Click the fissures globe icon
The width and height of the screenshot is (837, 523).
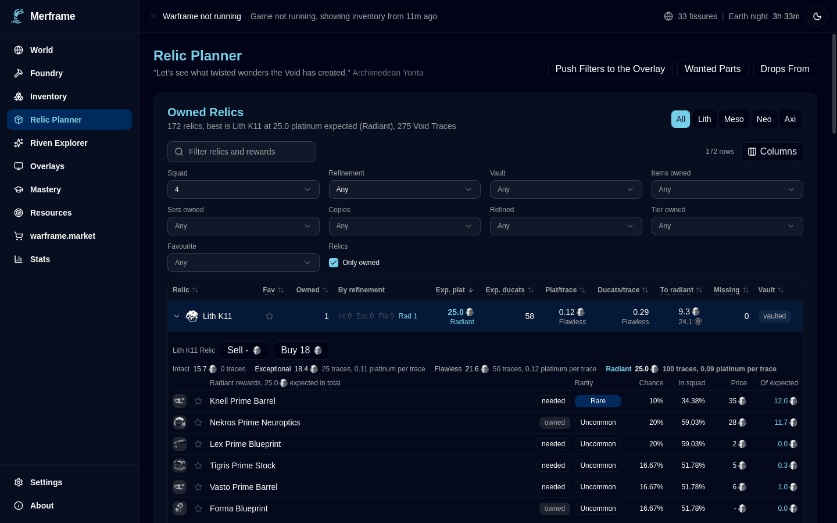[668, 16]
